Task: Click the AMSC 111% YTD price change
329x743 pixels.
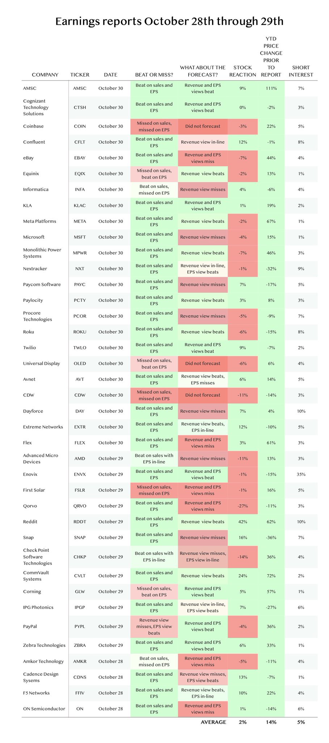Action: coord(271,89)
